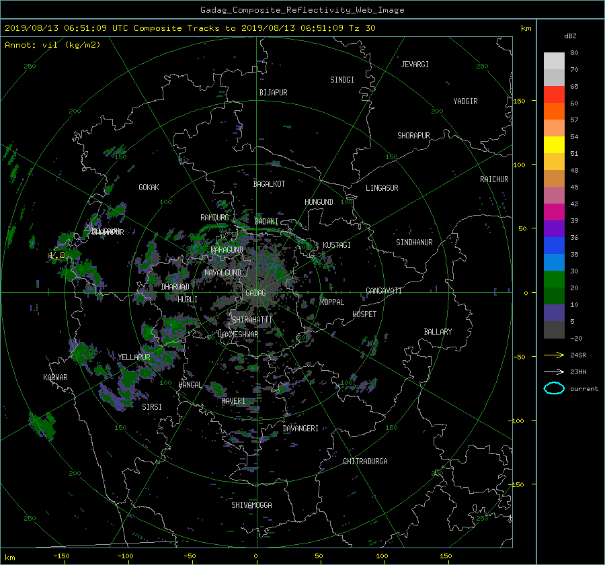Click the BIJAPUR city label
The width and height of the screenshot is (605, 565).
click(273, 93)
